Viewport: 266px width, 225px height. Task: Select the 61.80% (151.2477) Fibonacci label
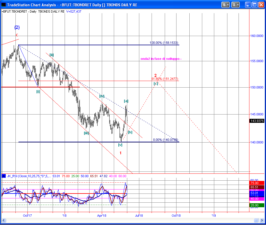tap(165, 79)
